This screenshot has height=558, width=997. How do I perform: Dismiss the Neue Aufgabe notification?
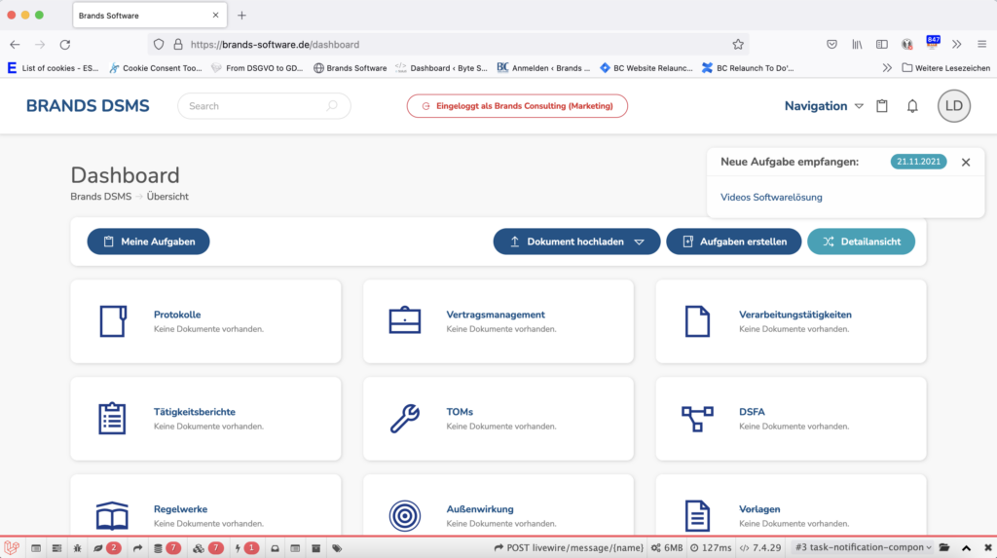click(966, 163)
